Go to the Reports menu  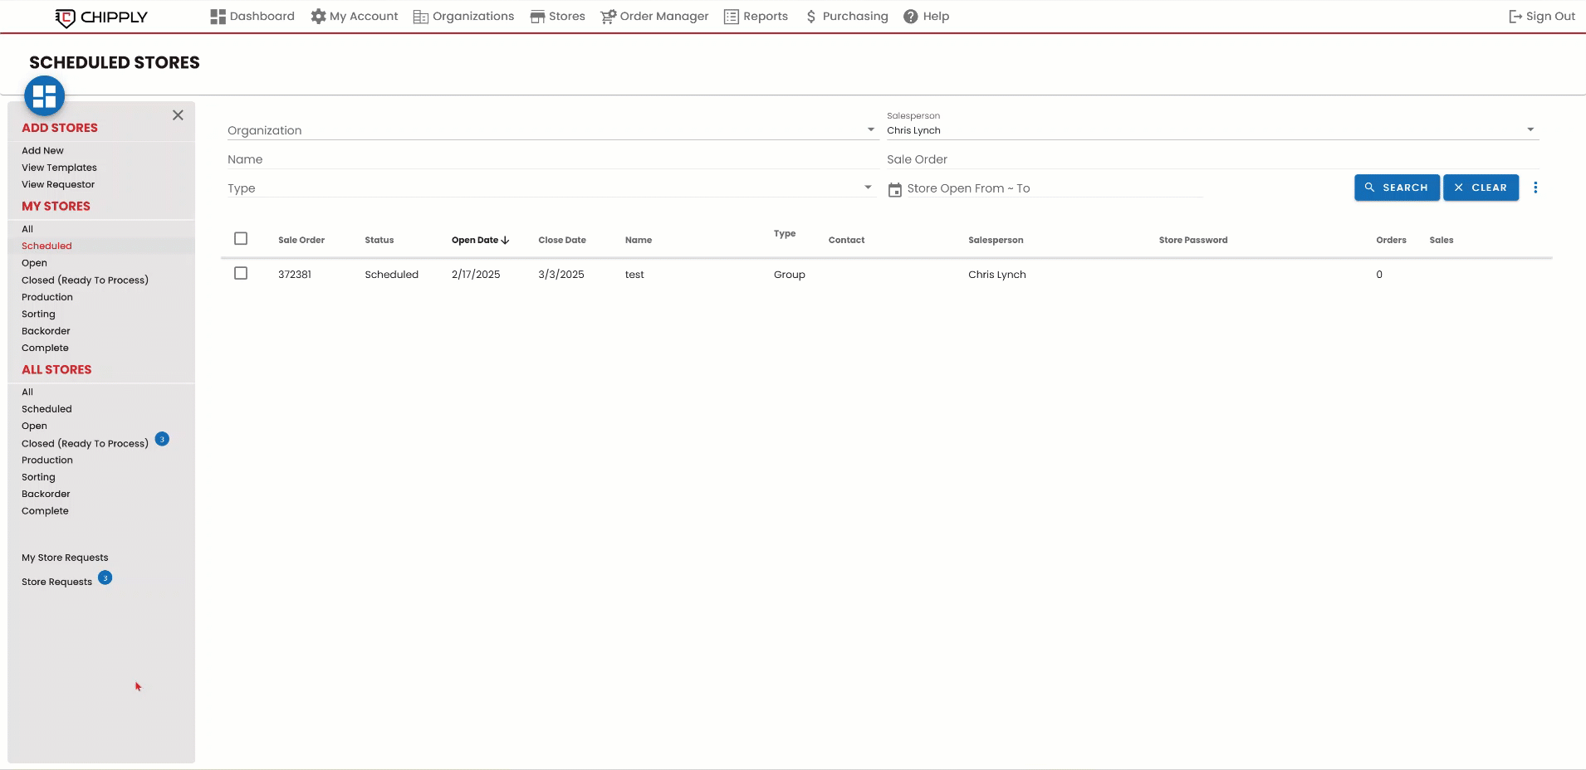coord(756,17)
